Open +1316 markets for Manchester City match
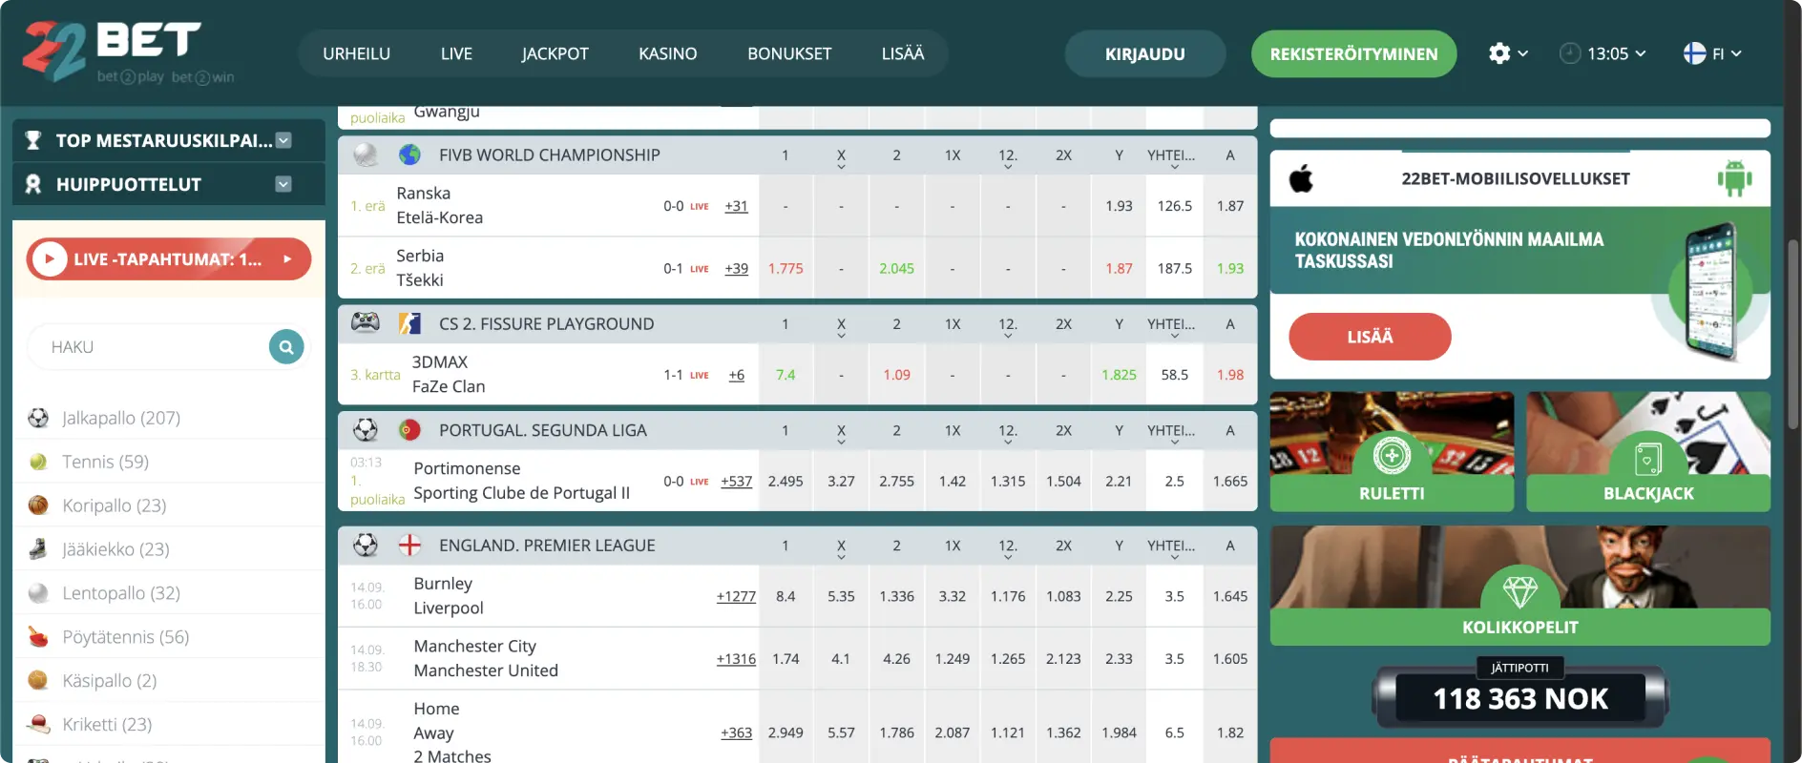1802x763 pixels. (736, 659)
